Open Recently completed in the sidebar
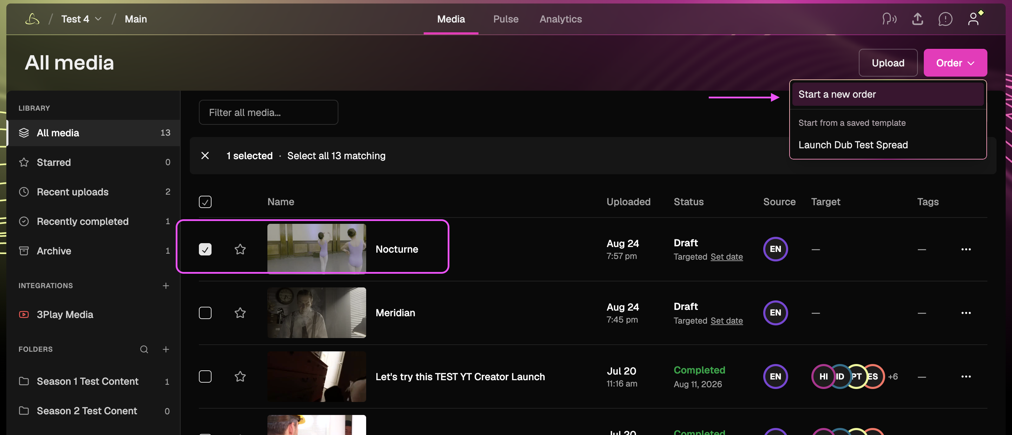Viewport: 1012px width, 435px height. click(x=93, y=221)
